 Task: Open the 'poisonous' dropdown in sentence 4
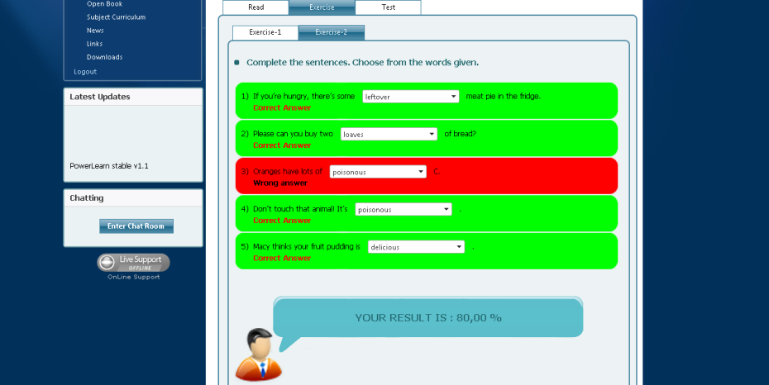click(404, 210)
